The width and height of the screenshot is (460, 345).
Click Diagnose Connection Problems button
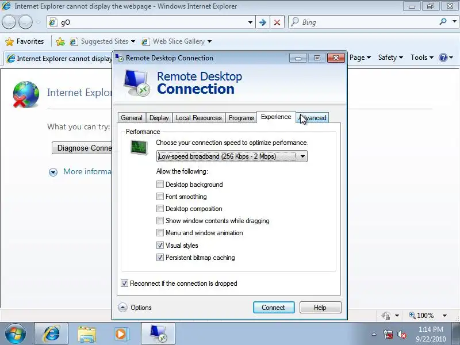click(x=82, y=148)
